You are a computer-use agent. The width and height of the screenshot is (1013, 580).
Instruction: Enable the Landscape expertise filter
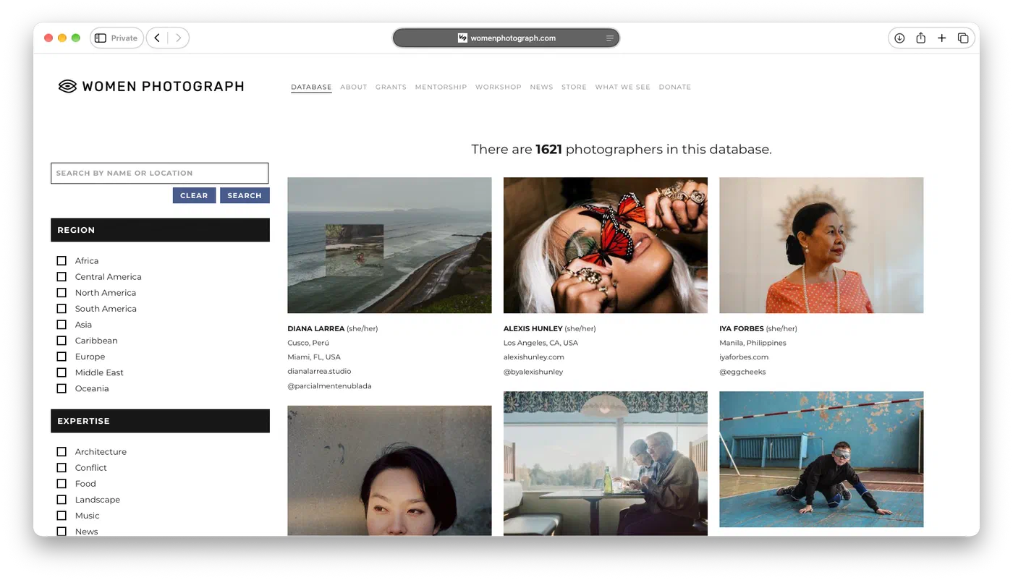[62, 500]
